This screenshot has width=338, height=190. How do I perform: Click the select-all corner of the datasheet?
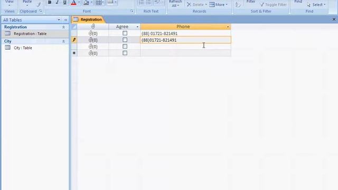point(74,27)
